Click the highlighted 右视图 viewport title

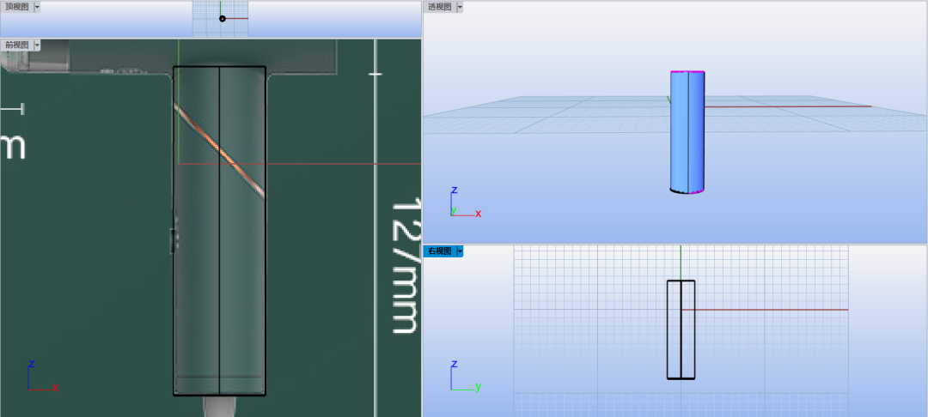click(440, 251)
